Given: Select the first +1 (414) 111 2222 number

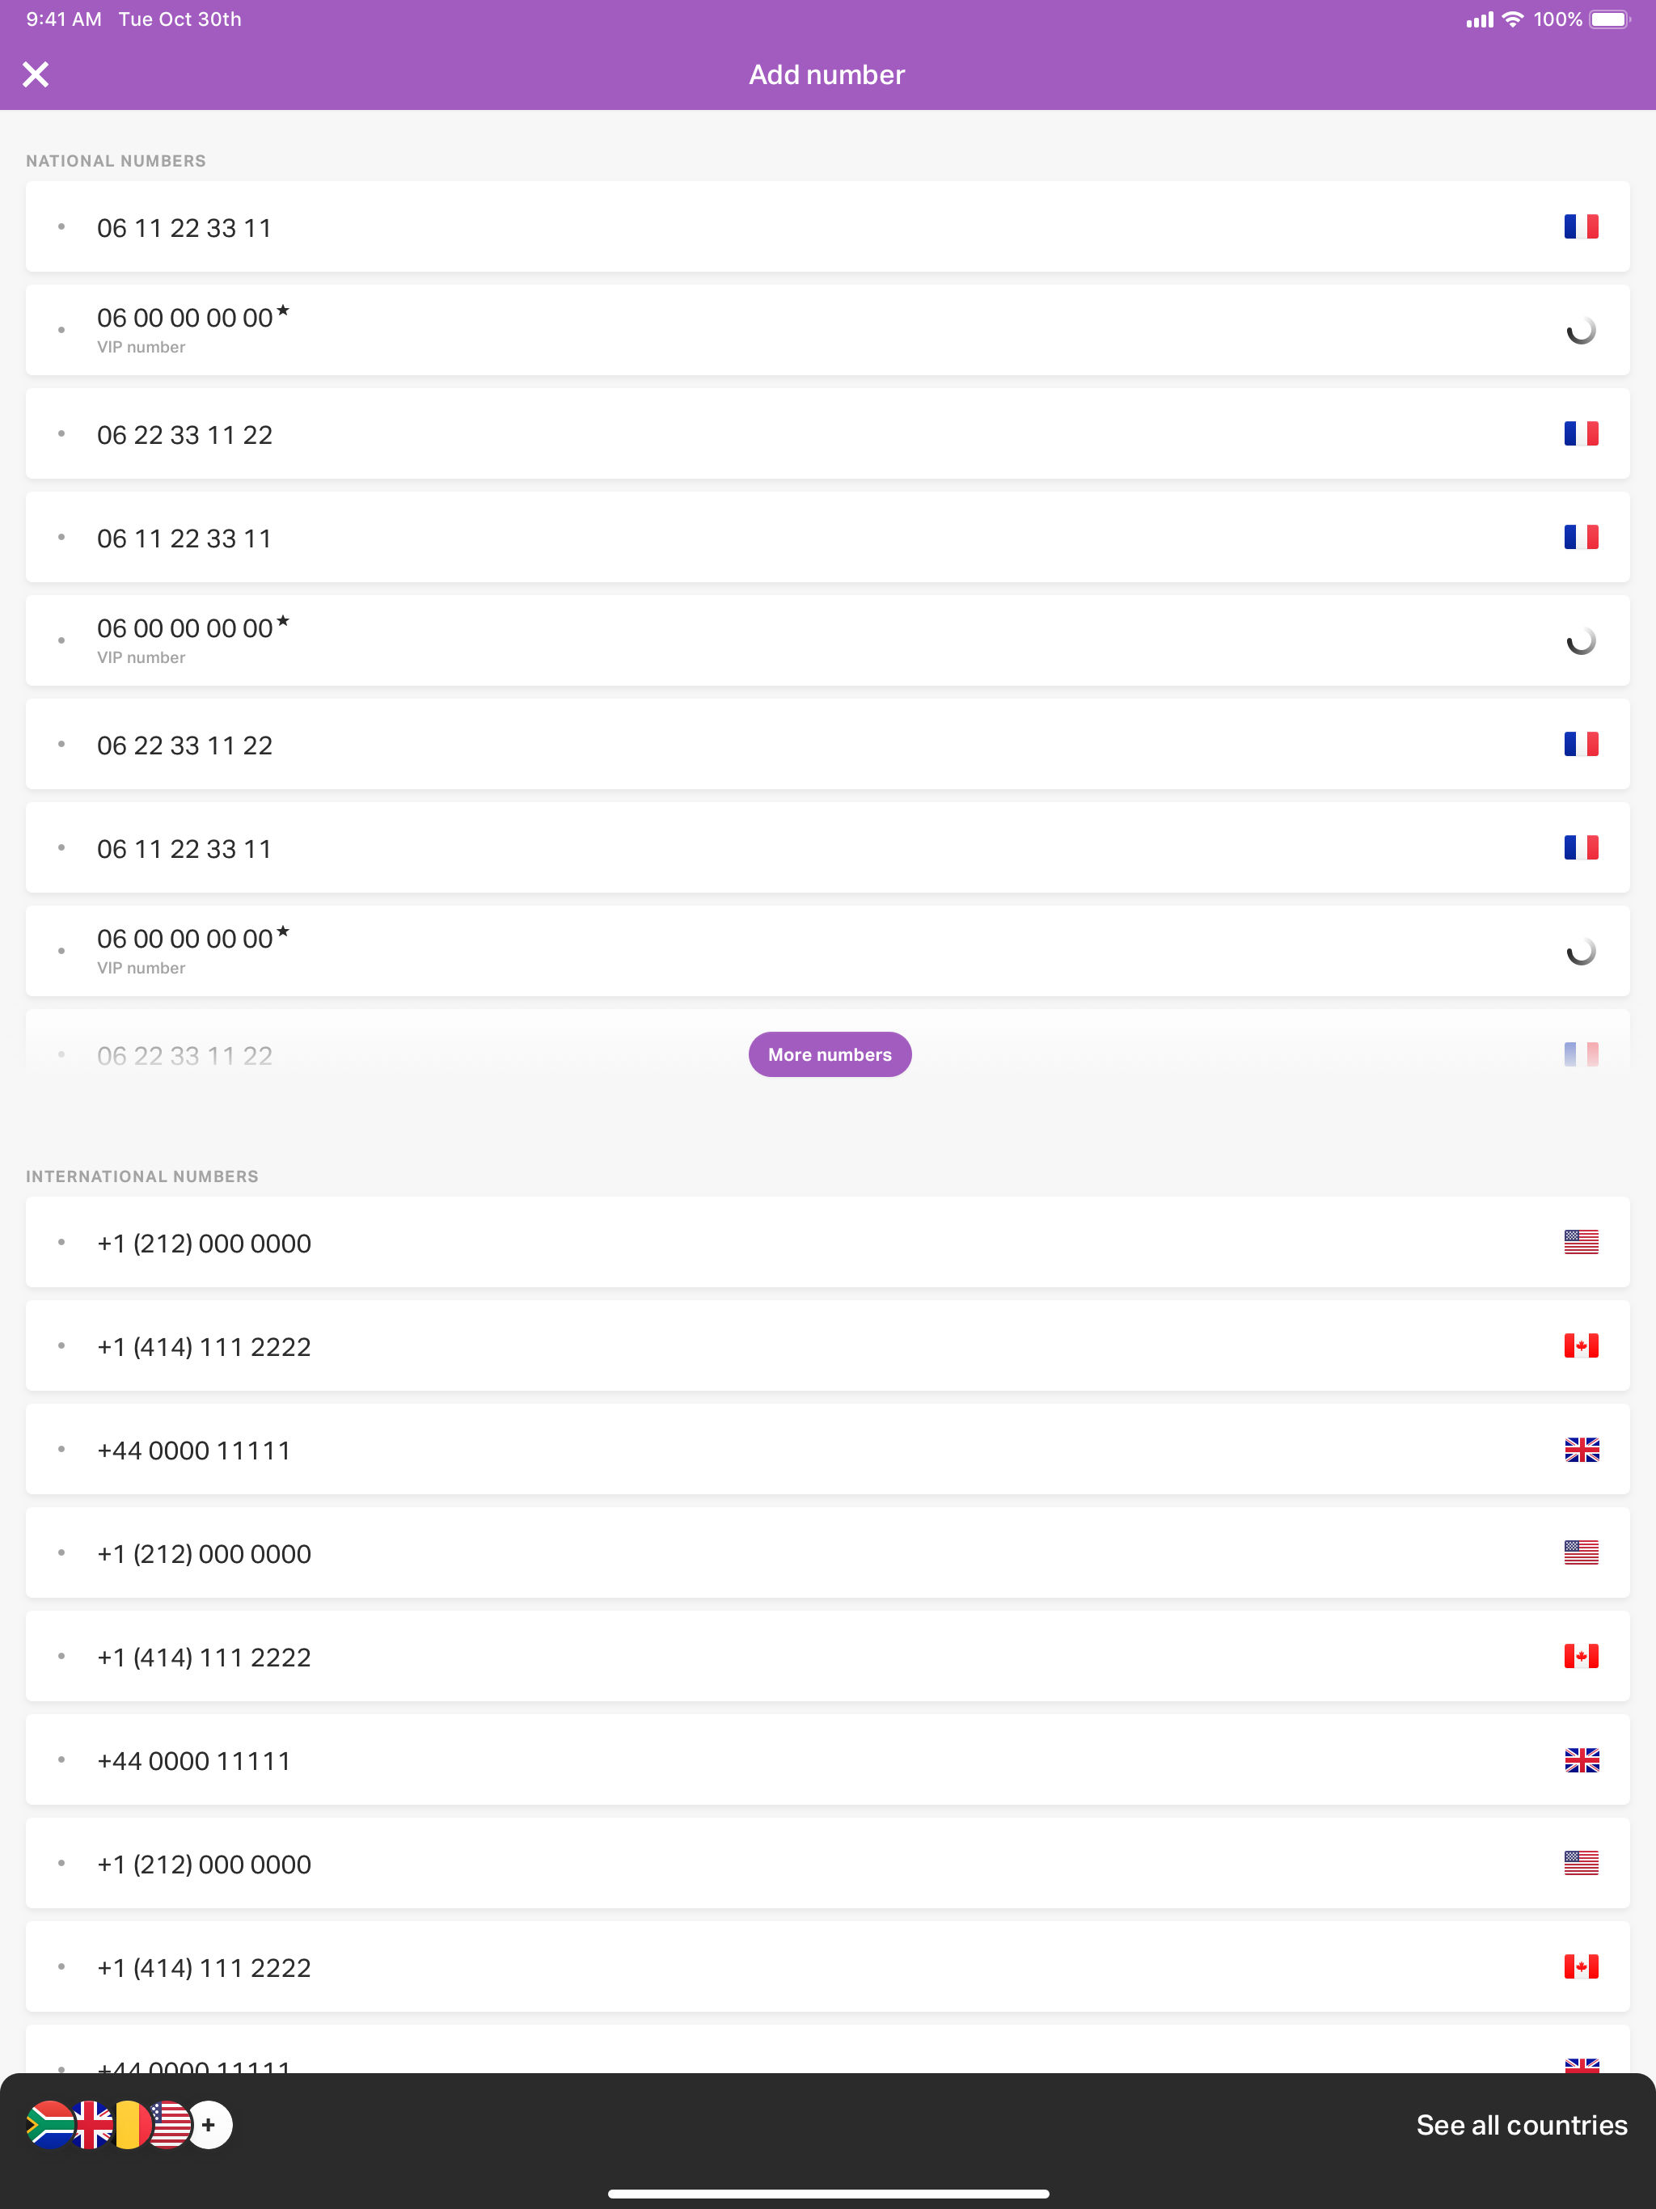Looking at the screenshot, I should (x=204, y=1347).
